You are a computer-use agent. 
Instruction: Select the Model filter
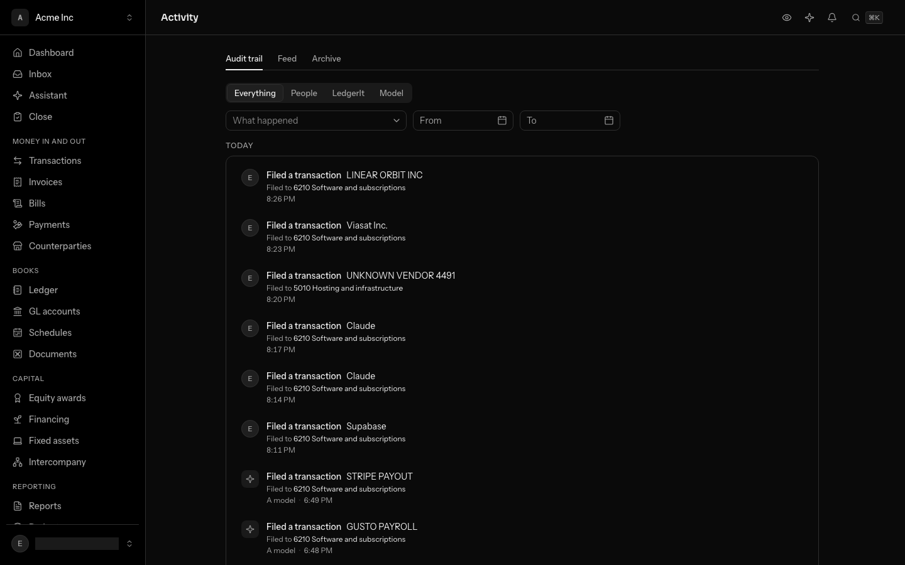[392, 93]
